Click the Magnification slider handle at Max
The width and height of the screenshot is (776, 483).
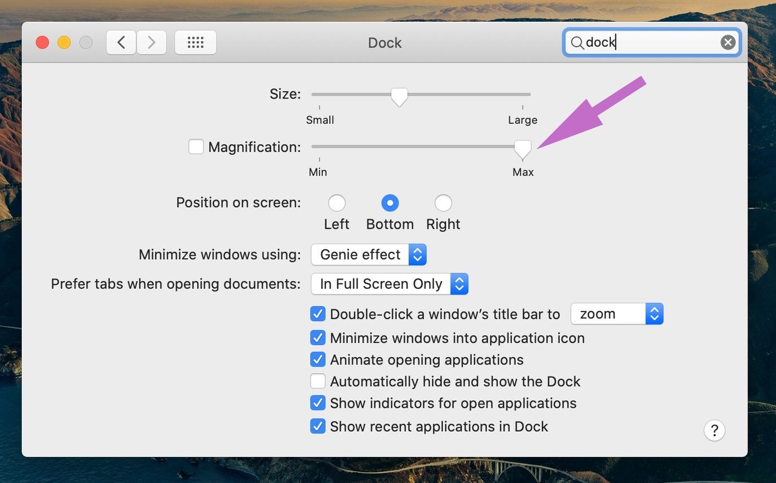pos(522,149)
